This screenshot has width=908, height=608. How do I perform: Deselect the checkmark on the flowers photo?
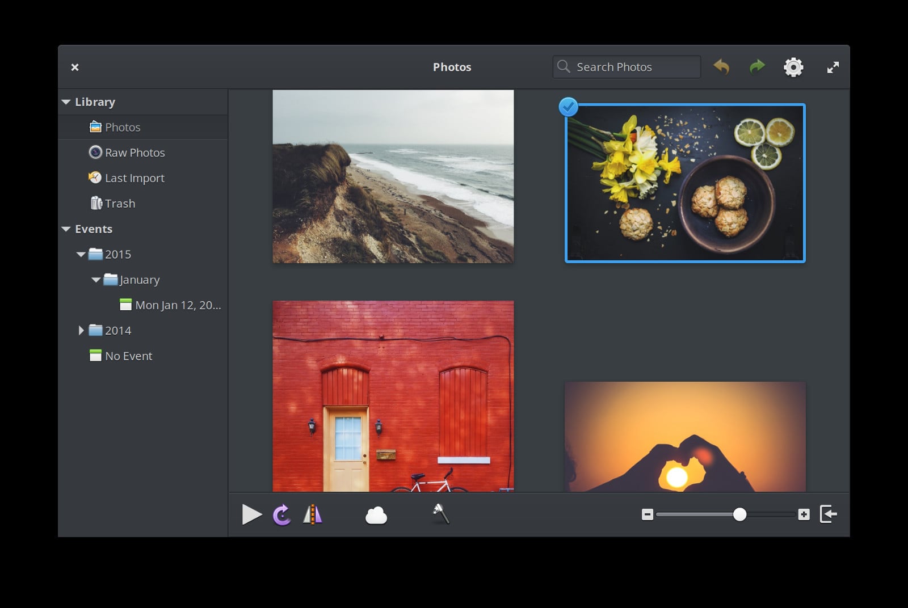click(568, 107)
